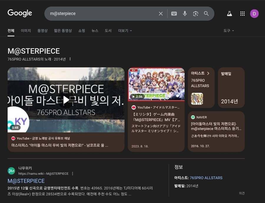Expand the 아티스트 card chevron
This screenshot has height=203, width=265.
click(208, 73)
